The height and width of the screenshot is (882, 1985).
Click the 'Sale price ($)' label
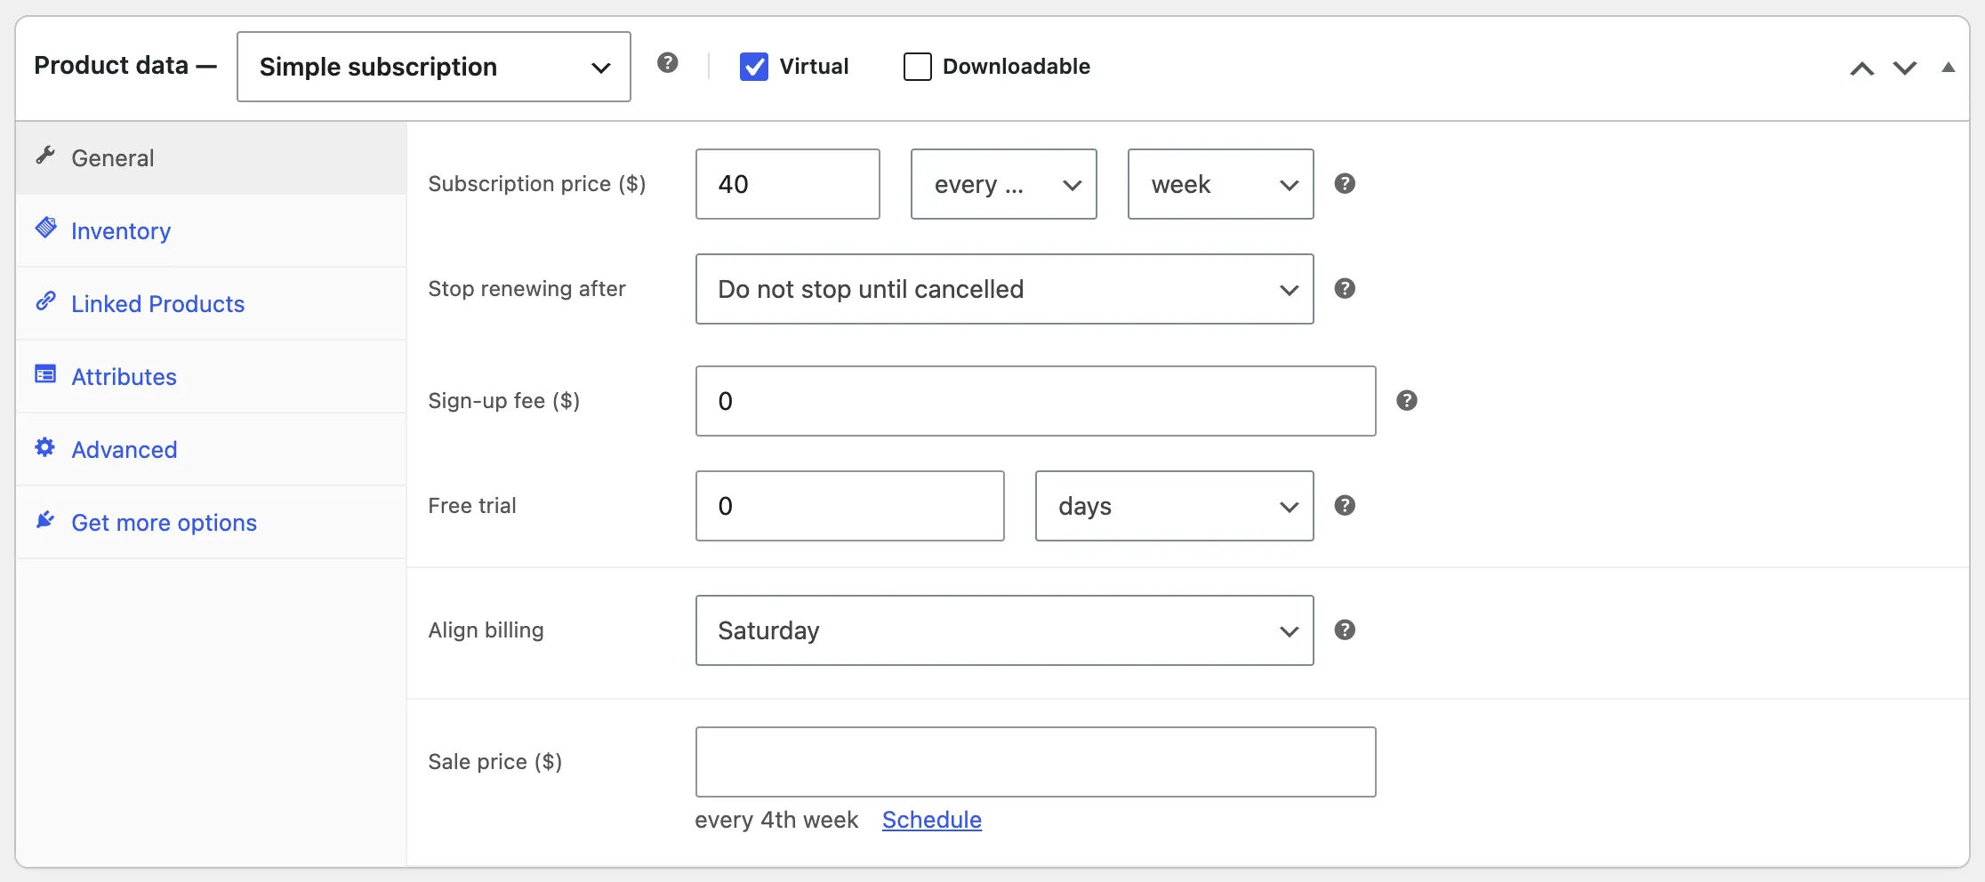tap(494, 762)
